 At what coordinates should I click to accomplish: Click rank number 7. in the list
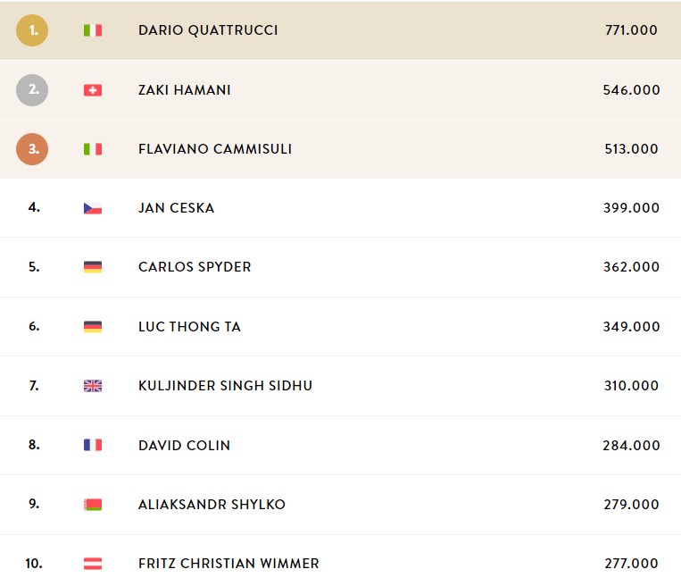click(34, 386)
